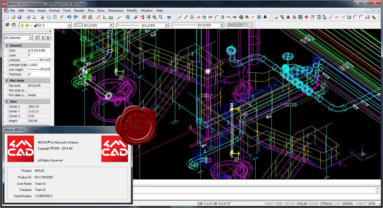Click the Center X value 1803.39

point(39,107)
